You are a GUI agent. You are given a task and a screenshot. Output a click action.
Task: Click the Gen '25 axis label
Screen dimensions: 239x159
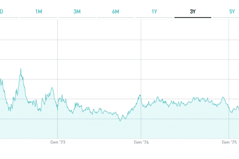coord(229,142)
